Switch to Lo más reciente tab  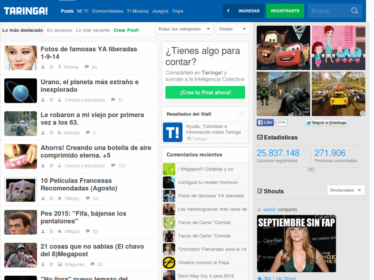93,30
